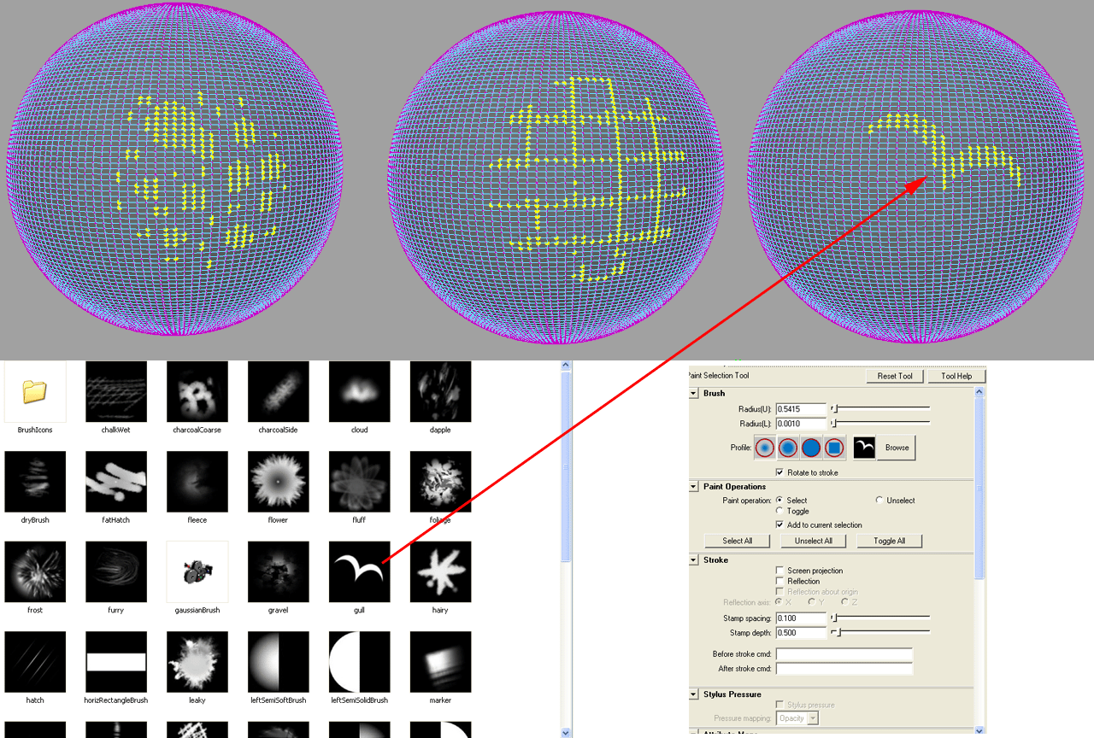Viewport: 1094px width, 738px height.
Task: Select the solid round brush profile
Action: 811,448
